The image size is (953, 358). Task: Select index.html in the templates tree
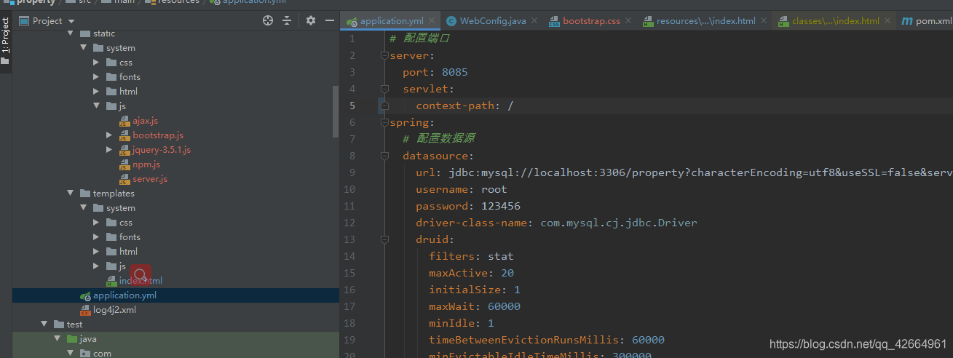(x=141, y=281)
